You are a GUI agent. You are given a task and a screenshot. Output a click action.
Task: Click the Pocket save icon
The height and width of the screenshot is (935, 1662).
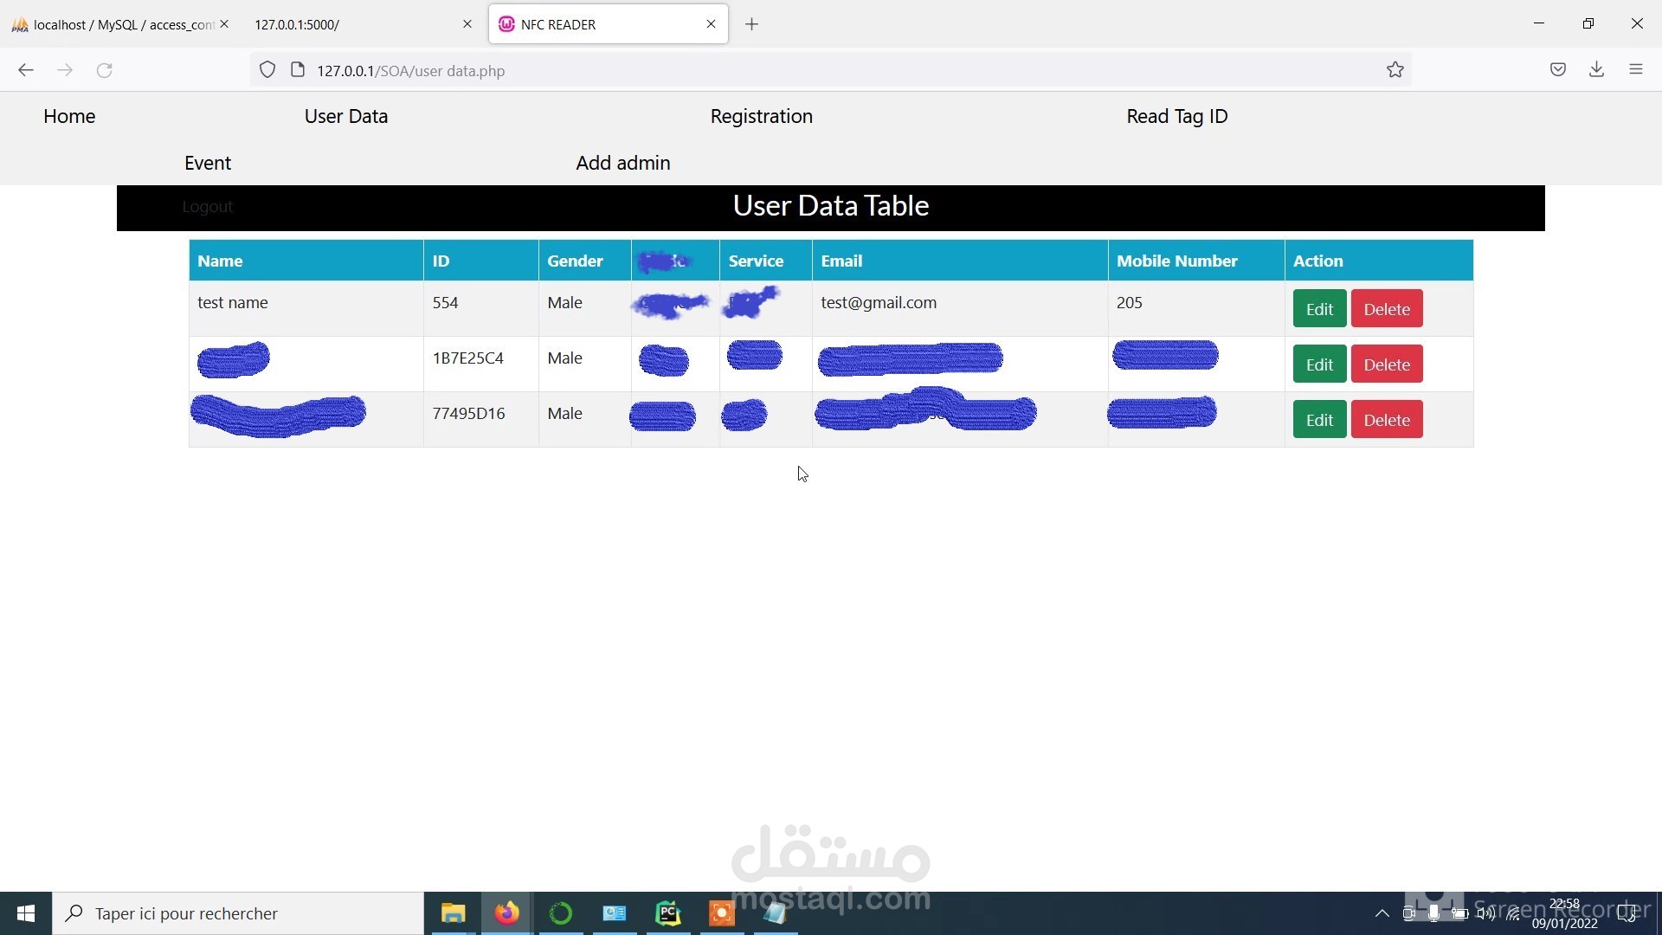pos(1557,70)
